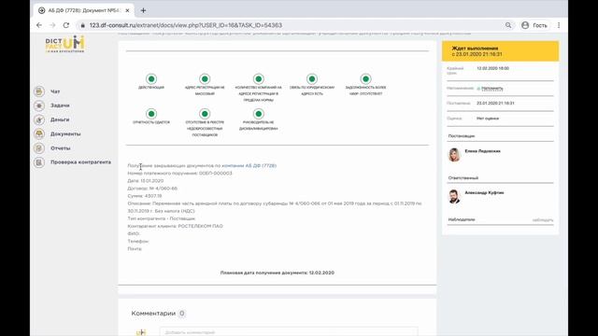The height and width of the screenshot is (336, 598).
Task: Open the Деньги icon in the sidebar
Action: (x=39, y=119)
